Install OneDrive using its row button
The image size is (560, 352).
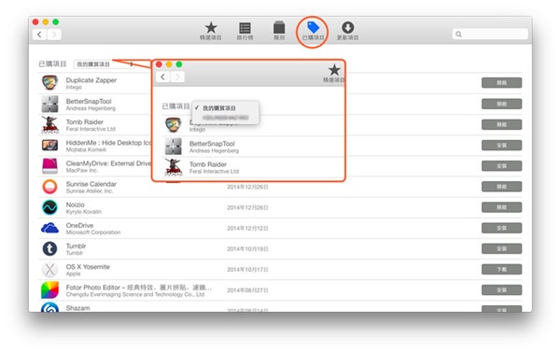(501, 228)
